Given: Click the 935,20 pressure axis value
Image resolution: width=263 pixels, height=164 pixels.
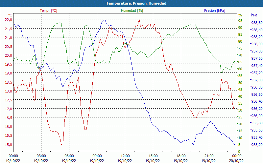Looking at the screenshot, I should (257, 145).
